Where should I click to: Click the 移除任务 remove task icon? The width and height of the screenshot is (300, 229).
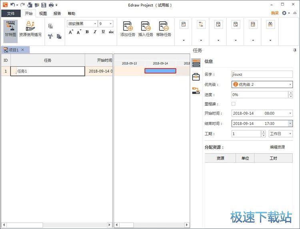(x=164, y=29)
